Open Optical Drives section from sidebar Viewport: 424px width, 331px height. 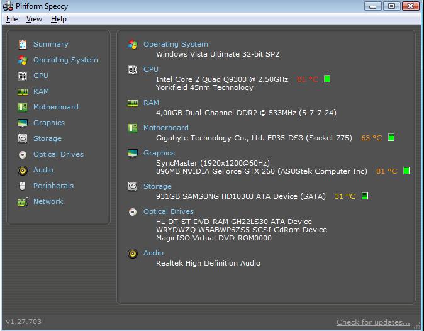point(59,154)
